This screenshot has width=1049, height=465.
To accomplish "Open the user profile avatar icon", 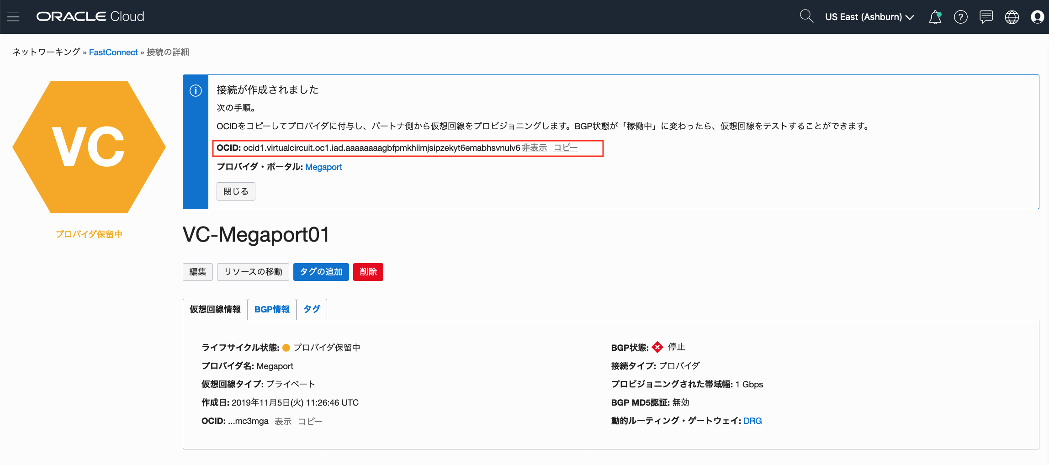I will tap(1038, 17).
